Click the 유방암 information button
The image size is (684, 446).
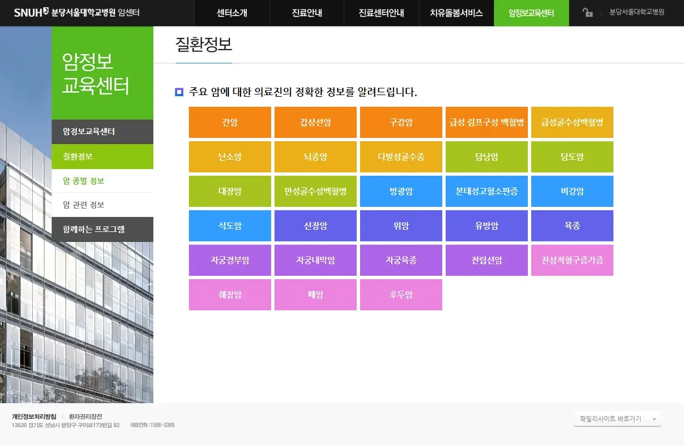tap(486, 225)
